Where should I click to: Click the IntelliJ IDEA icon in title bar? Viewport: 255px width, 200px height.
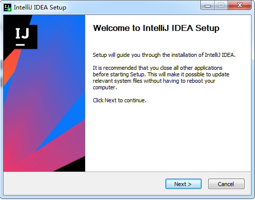coord(7,7)
